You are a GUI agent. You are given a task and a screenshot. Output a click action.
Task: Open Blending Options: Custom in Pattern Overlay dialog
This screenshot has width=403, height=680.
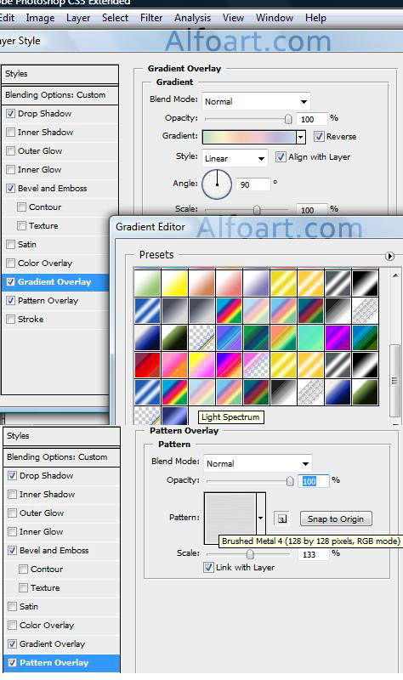(x=61, y=457)
